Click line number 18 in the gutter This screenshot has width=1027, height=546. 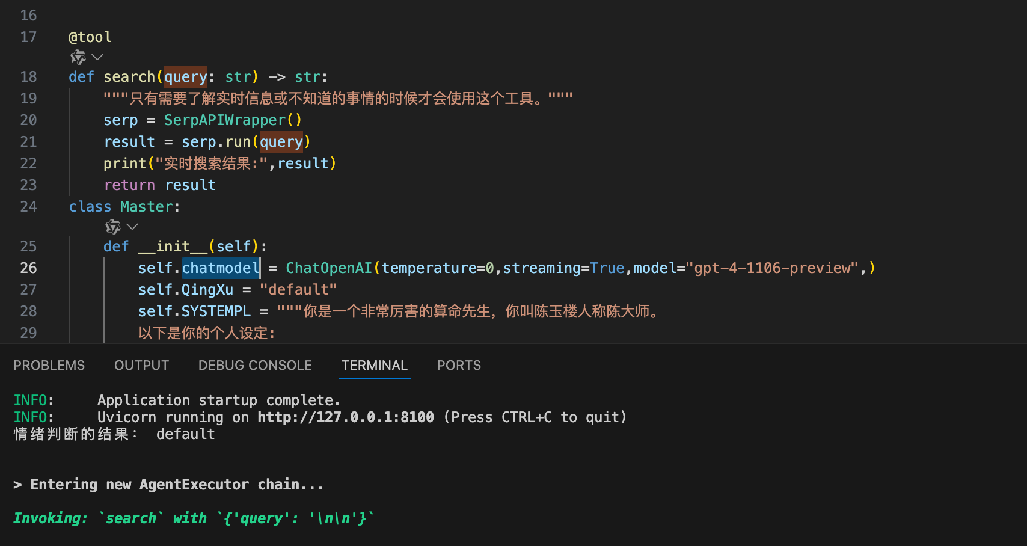tap(28, 77)
